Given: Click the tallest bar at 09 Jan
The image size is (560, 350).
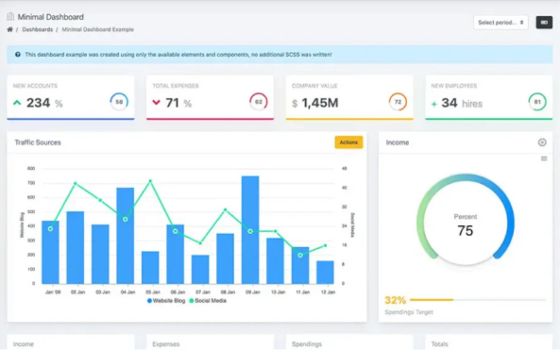Looking at the screenshot, I should (250, 230).
